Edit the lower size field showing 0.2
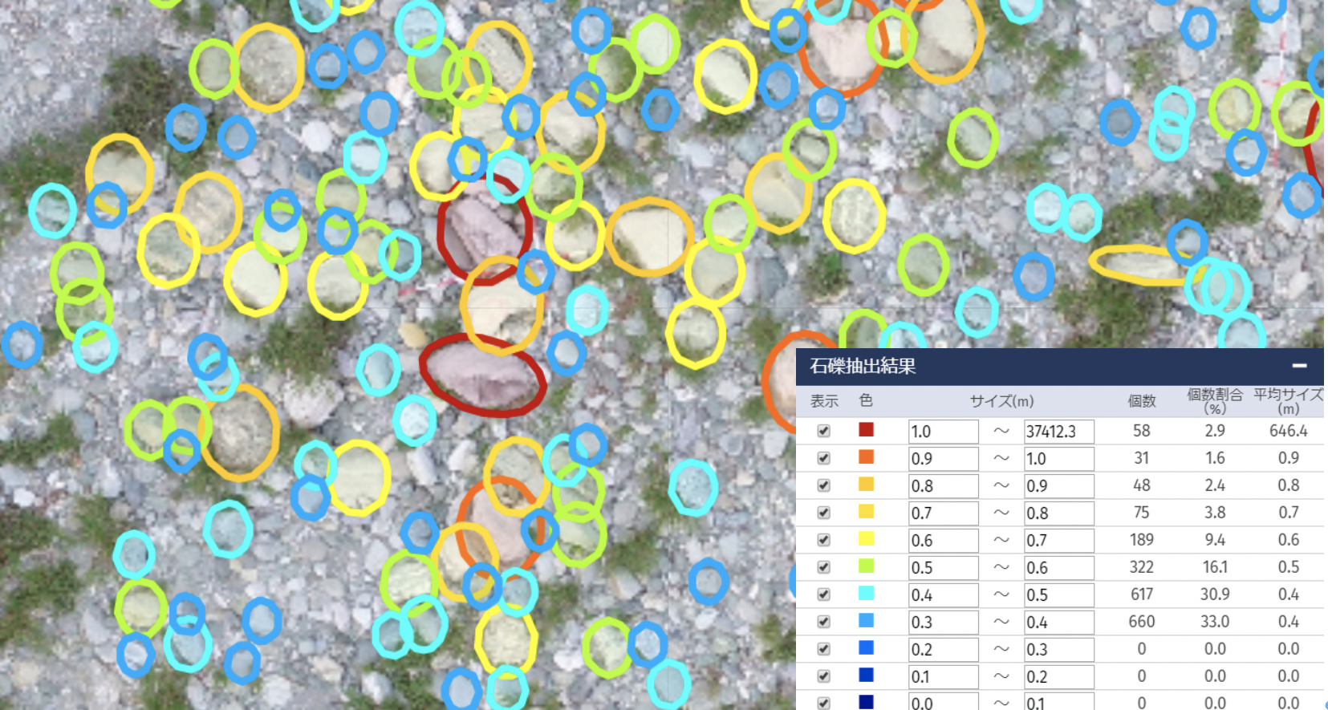The height and width of the screenshot is (710, 1328). coord(944,650)
